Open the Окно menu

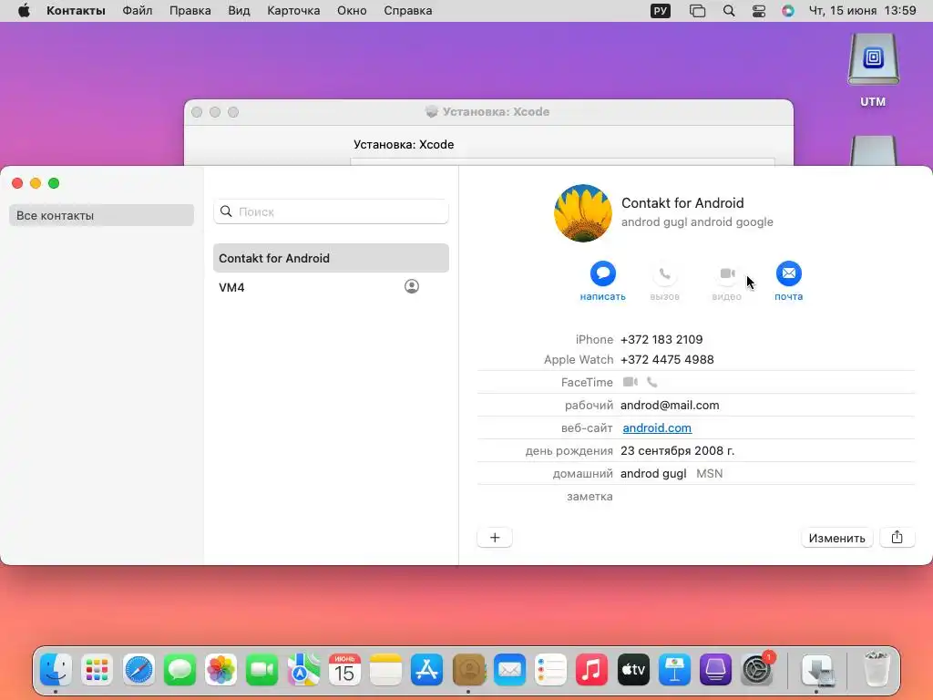[352, 11]
